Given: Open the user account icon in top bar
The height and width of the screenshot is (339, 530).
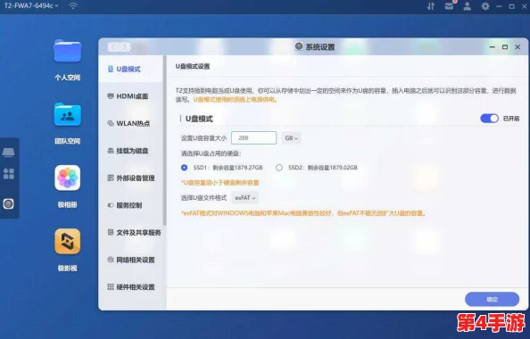Looking at the screenshot, I should (x=468, y=6).
